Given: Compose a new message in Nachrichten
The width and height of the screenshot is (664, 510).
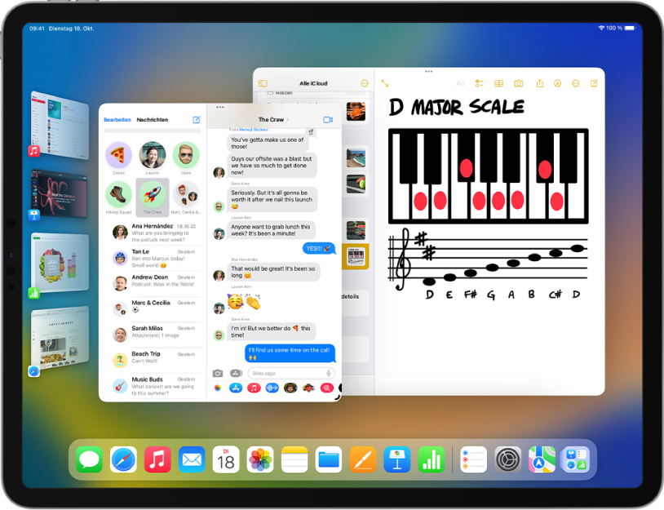Looking at the screenshot, I should click(196, 119).
